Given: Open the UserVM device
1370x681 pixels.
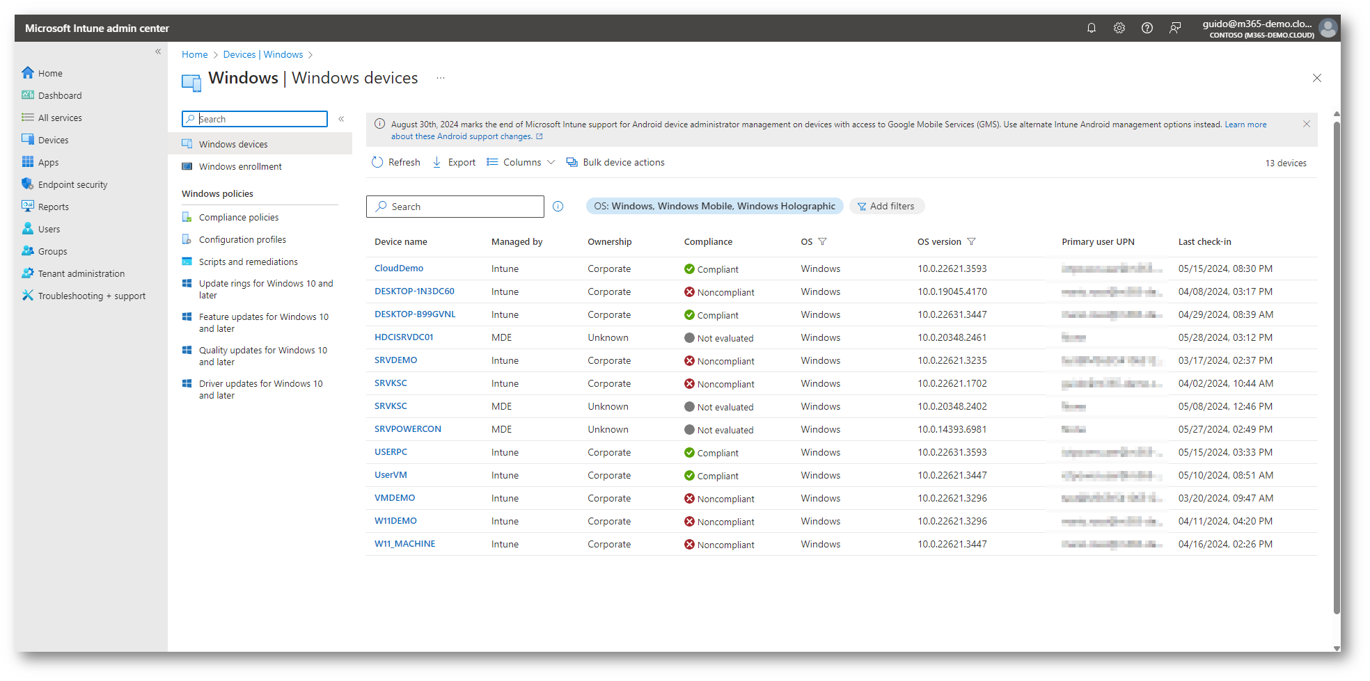Looking at the screenshot, I should tap(391, 474).
